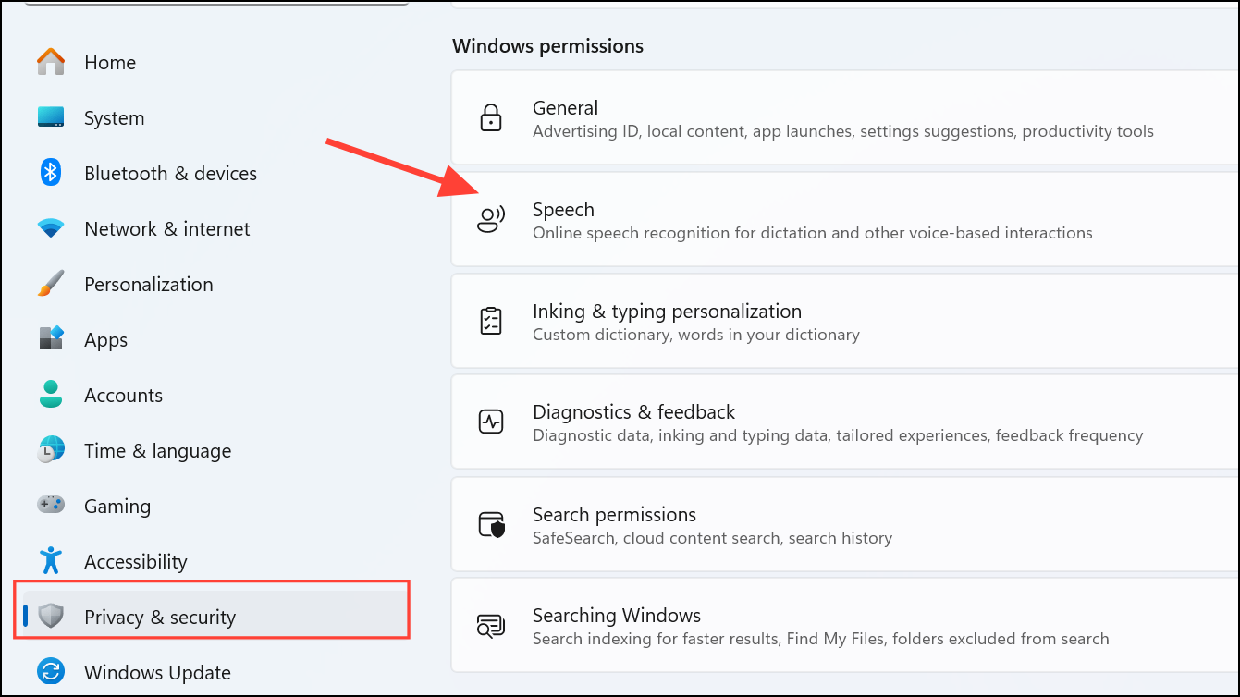Click the Windows Update sync icon
The image size is (1240, 697).
pyautogui.click(x=51, y=671)
